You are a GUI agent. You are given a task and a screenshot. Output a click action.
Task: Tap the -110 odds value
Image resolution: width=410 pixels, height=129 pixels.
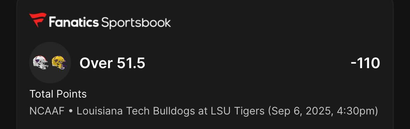pyautogui.click(x=365, y=63)
